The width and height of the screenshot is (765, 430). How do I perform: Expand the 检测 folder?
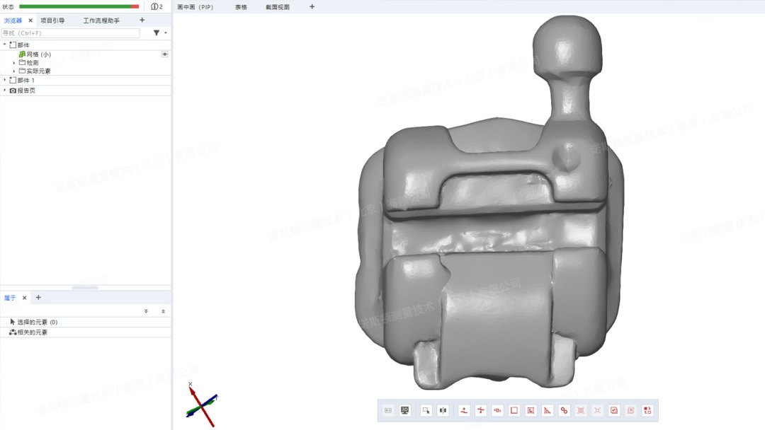(14, 62)
